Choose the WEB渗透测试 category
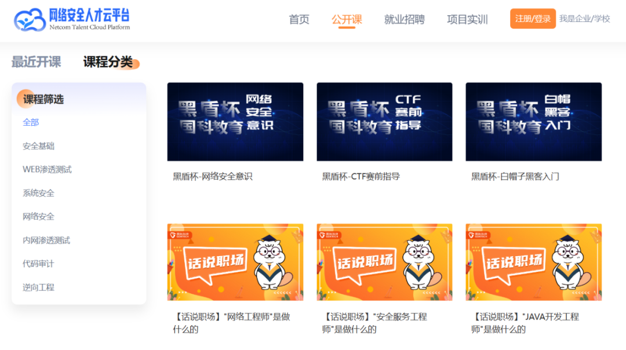The width and height of the screenshot is (626, 350). [47, 169]
